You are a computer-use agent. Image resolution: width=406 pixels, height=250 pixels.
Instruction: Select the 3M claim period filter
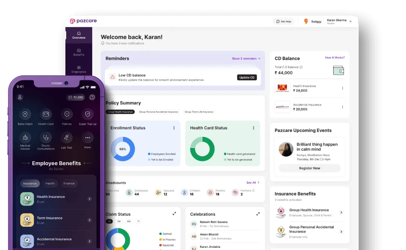point(119,221)
